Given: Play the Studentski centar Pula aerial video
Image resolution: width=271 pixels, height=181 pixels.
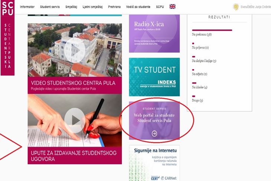Looking at the screenshot, I should point(75,50).
